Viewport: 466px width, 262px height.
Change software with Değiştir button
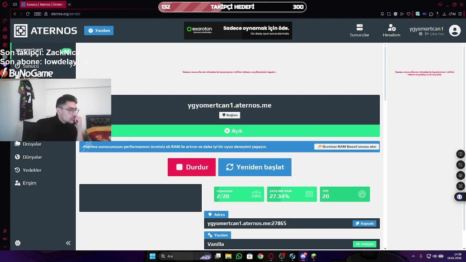click(x=364, y=244)
